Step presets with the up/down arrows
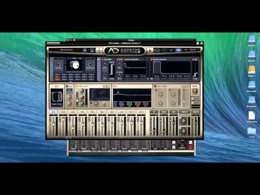 99,50
